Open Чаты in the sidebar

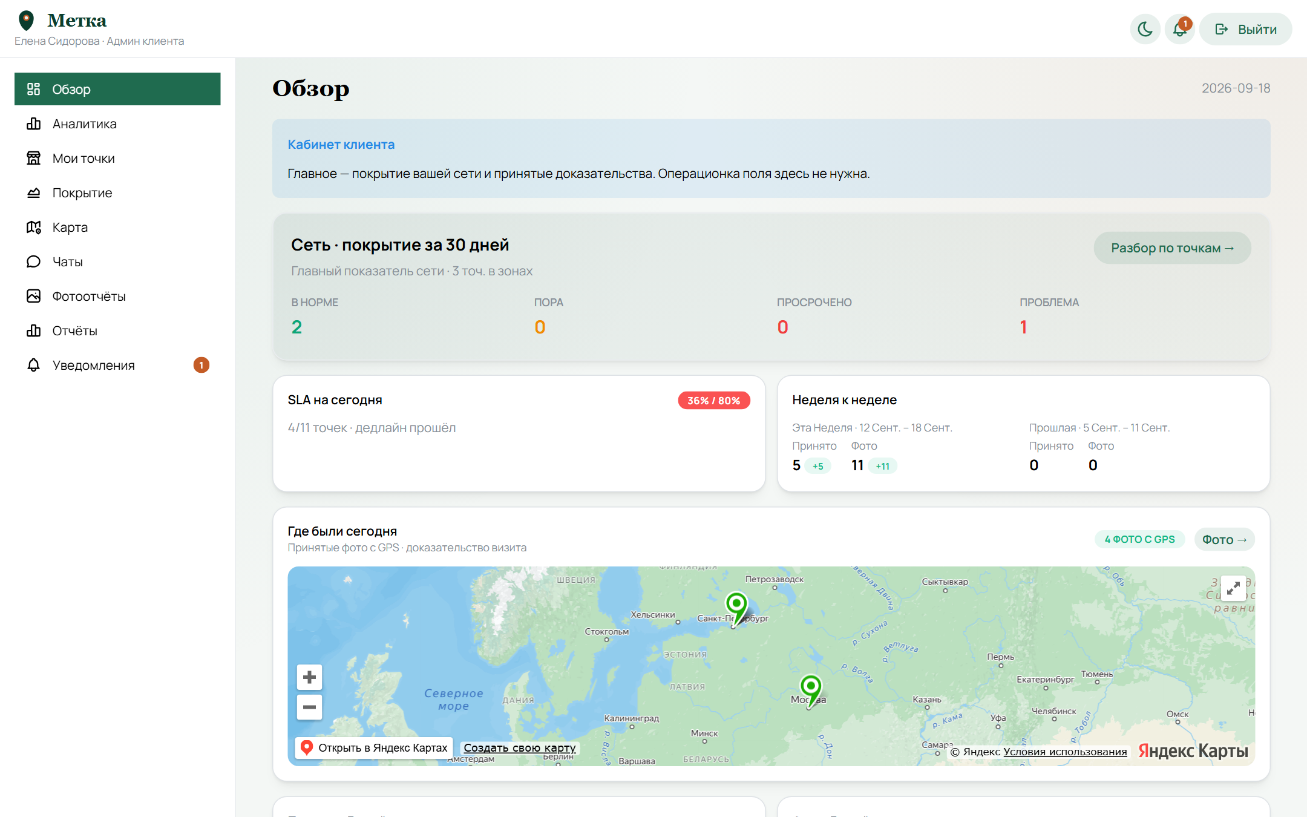point(117,261)
